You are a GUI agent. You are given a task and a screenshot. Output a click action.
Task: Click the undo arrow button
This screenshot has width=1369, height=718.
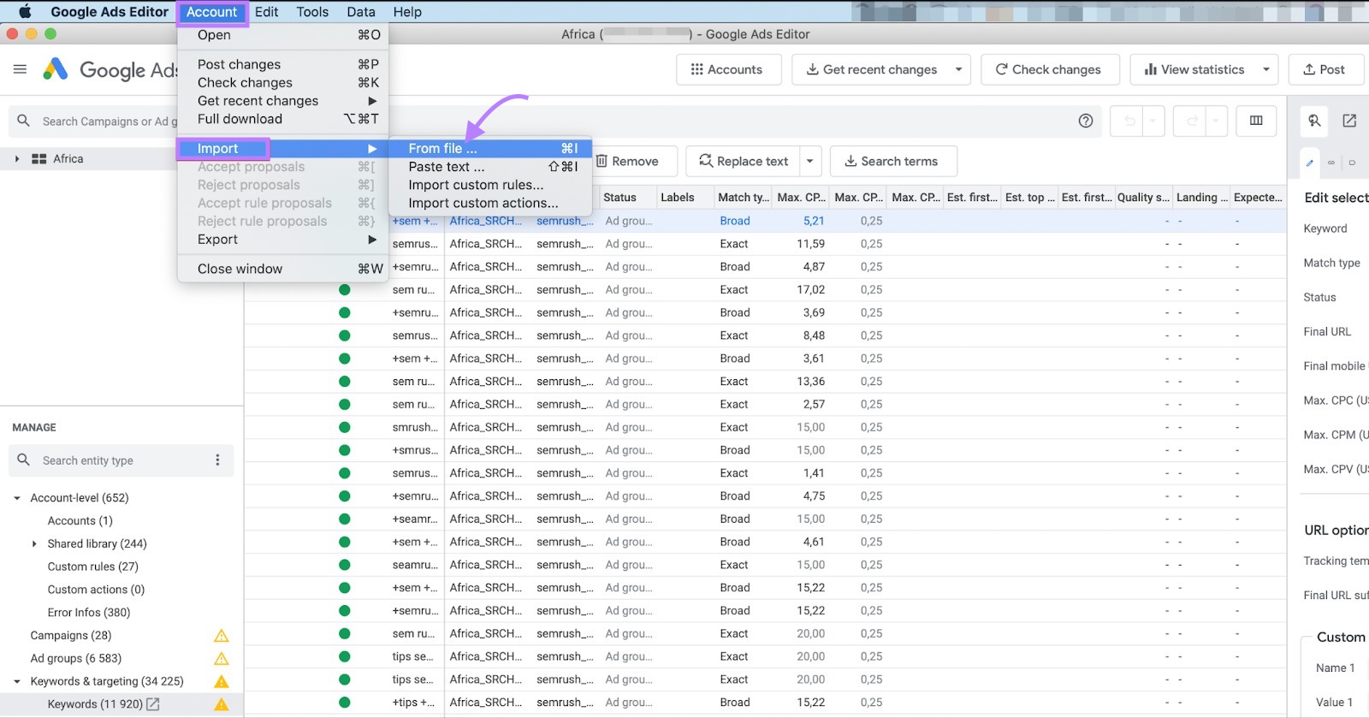pos(1129,121)
